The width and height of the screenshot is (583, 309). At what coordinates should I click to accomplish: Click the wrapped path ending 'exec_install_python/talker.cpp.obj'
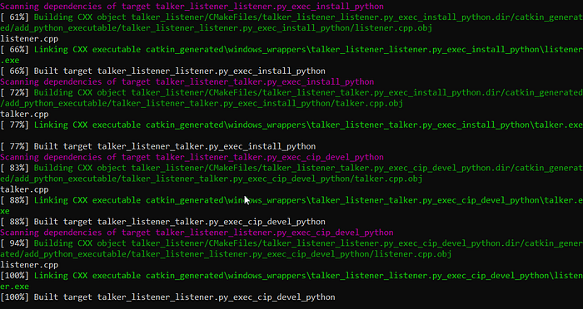coord(202,103)
